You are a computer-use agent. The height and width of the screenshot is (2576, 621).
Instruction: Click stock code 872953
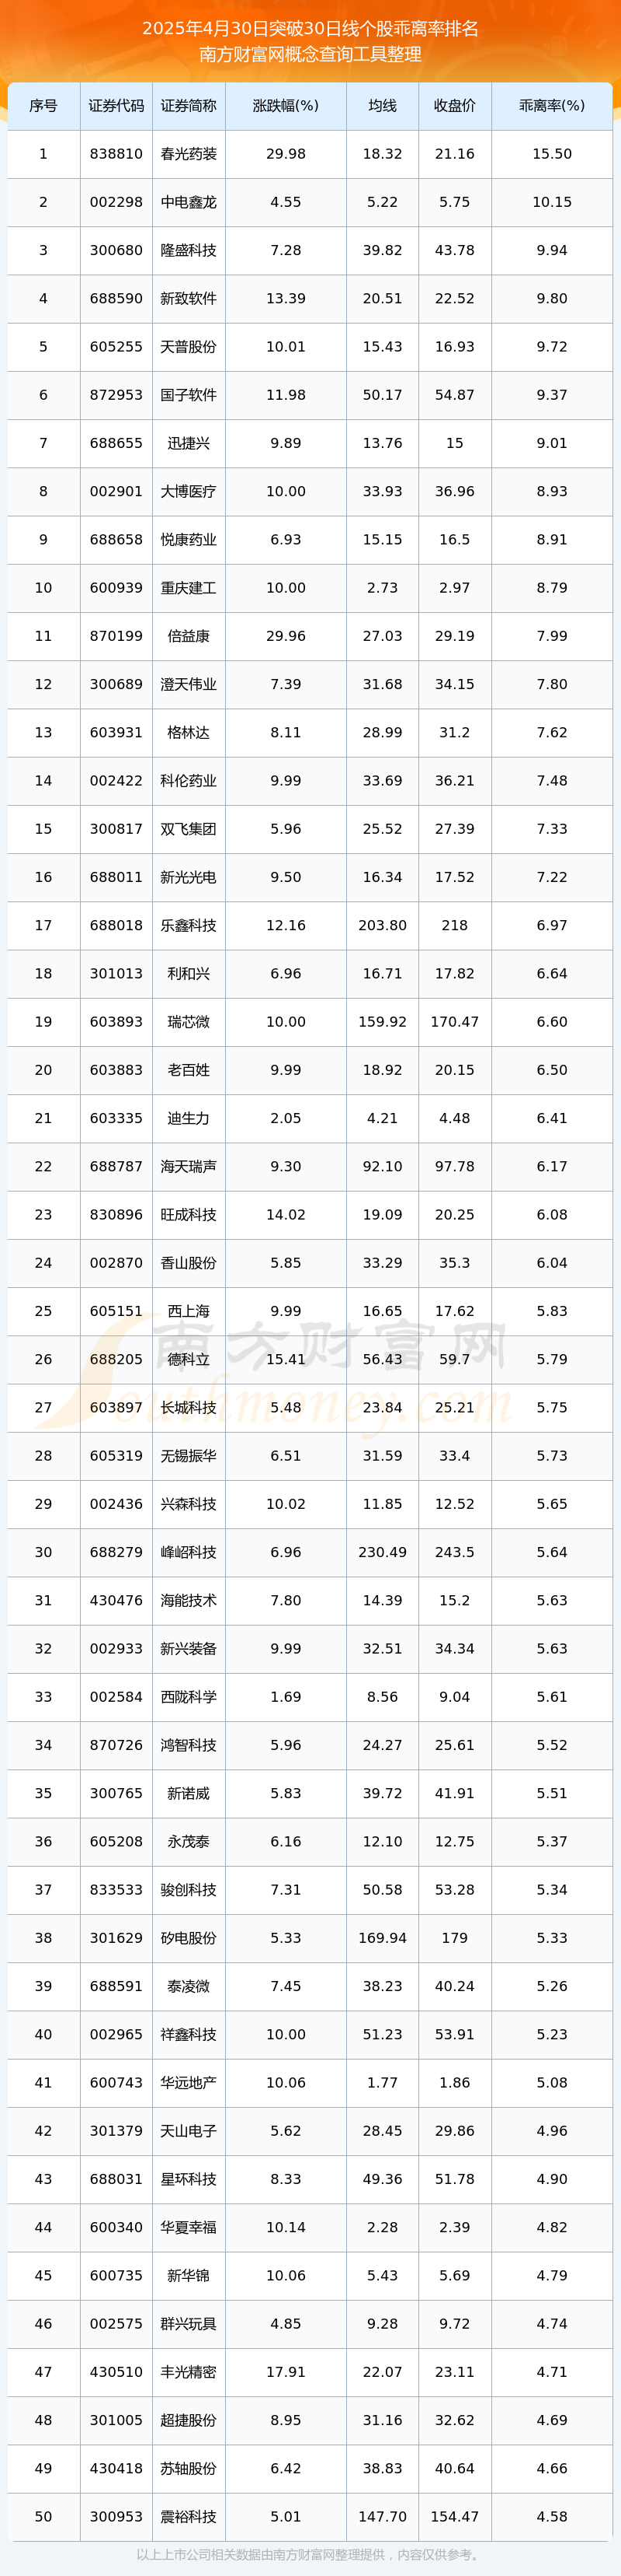[x=116, y=395]
